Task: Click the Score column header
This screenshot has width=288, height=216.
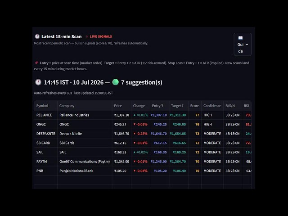Action: point(194,106)
